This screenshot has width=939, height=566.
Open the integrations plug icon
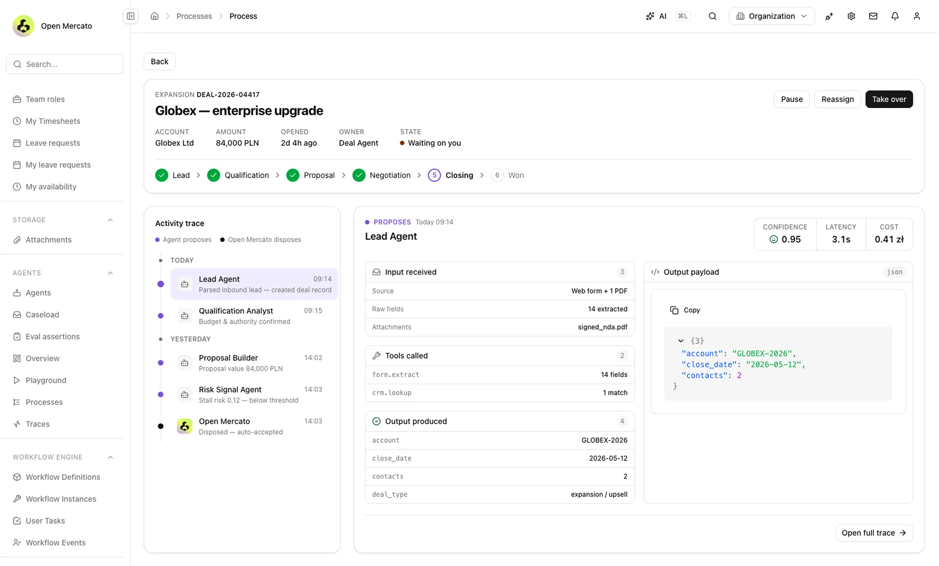(x=829, y=16)
